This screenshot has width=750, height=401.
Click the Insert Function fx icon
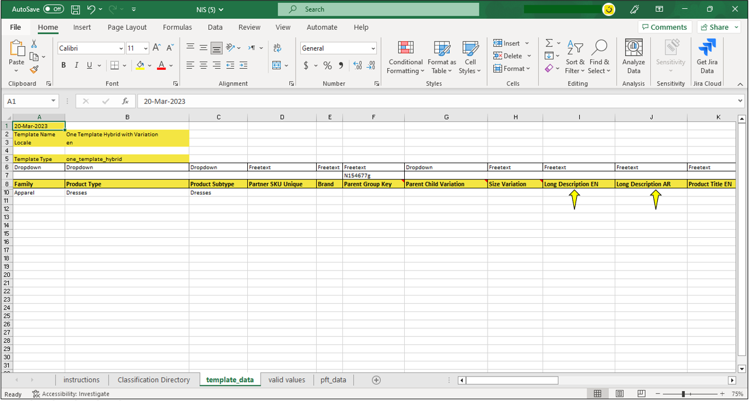coord(125,101)
